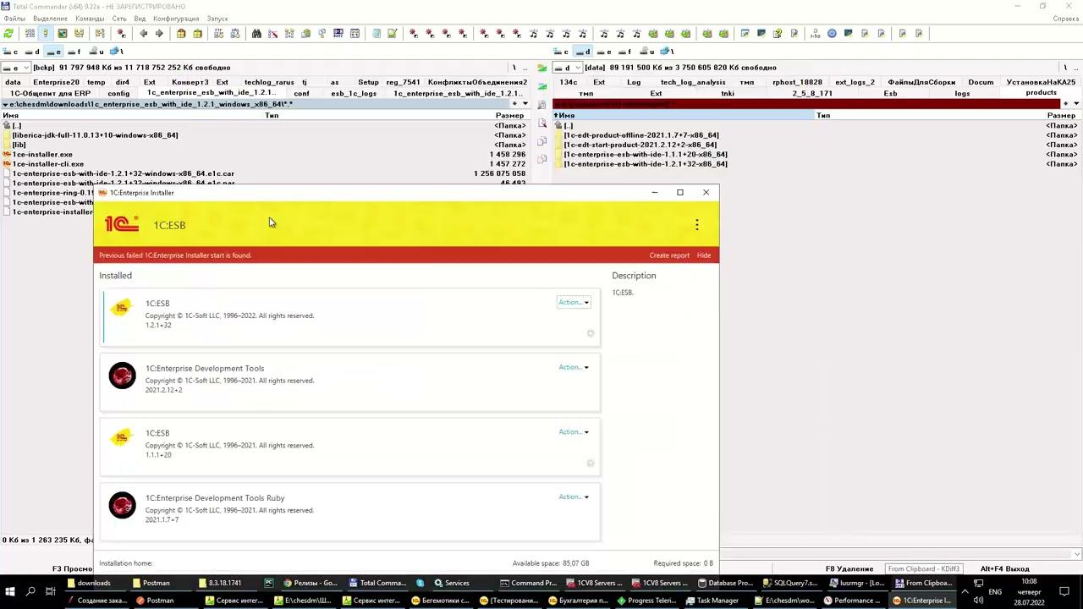
Task: Click the forward arrow in Total Commander toolbar
Action: click(x=159, y=34)
